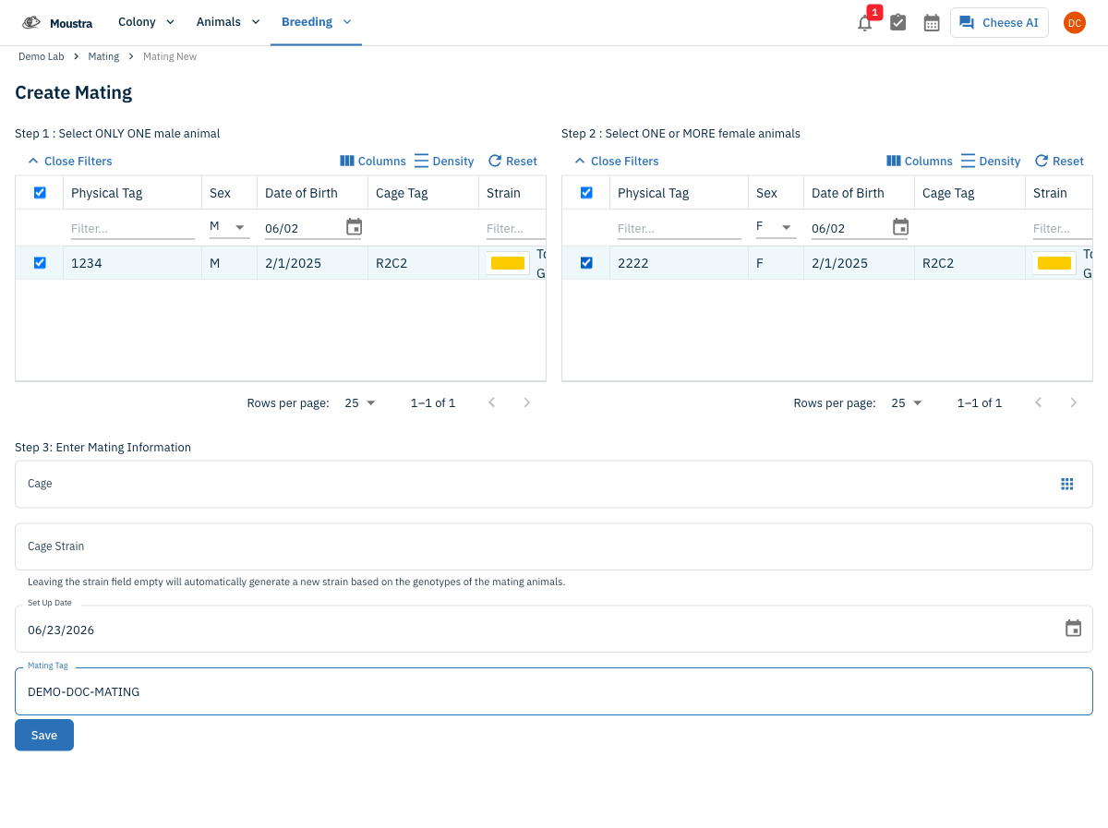Change Density of male table
Image resolution: width=1108 pixels, height=828 pixels.
pyautogui.click(x=444, y=162)
